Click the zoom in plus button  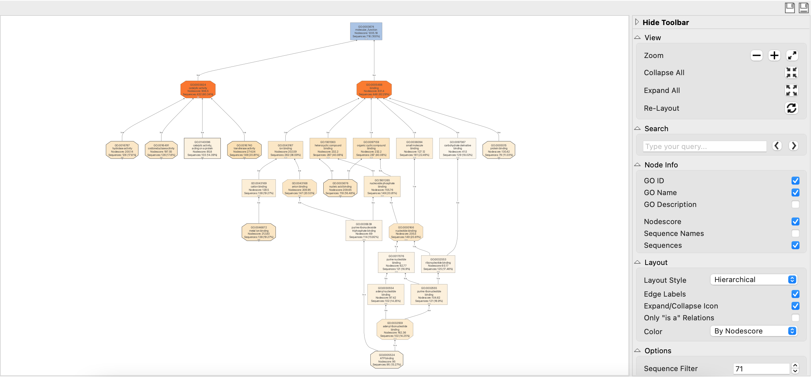point(774,55)
